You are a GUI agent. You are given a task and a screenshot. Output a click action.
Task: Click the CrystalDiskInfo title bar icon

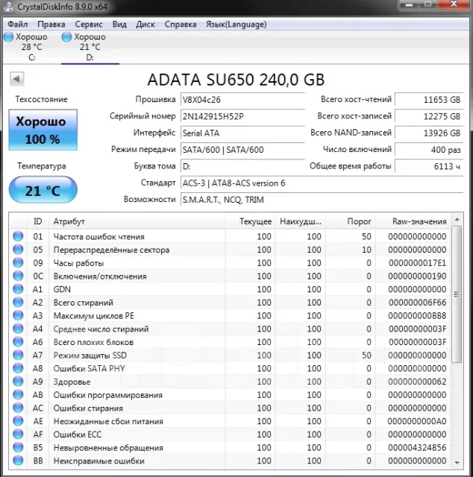8,7
